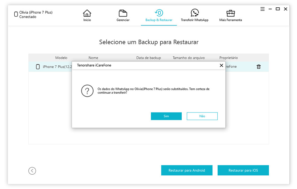Select the Transferir WhatsApp tab label
The width and height of the screenshot is (297, 189).
195,20
